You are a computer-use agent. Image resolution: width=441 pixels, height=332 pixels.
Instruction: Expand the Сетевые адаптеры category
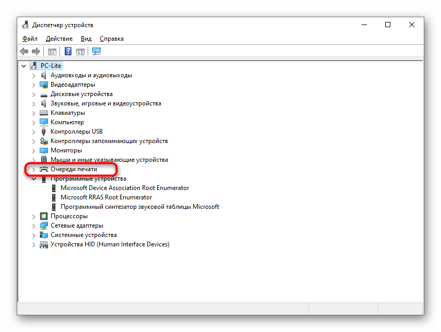coord(34,226)
